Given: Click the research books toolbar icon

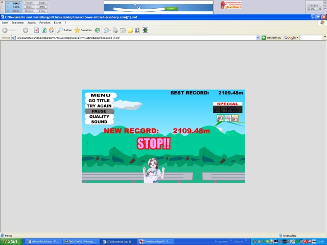Looking at the screenshot, I should [137, 30].
